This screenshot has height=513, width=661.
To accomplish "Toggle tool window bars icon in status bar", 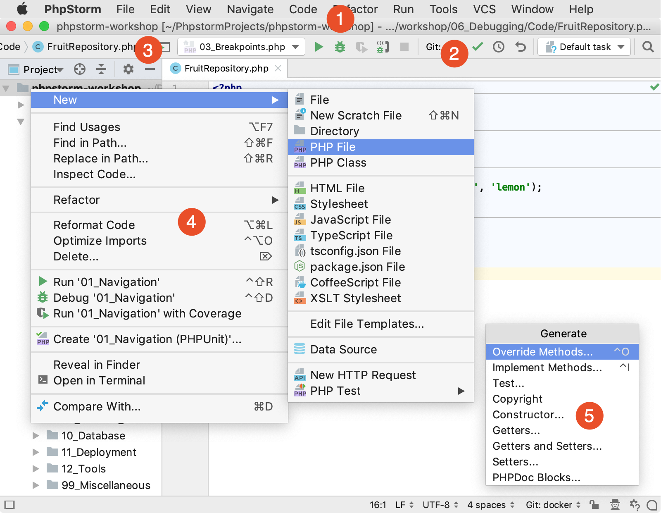I will point(10,505).
